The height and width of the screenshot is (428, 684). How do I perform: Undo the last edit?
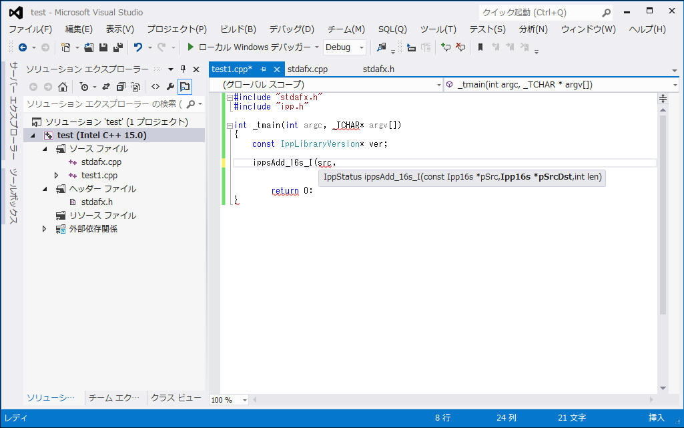click(x=138, y=47)
